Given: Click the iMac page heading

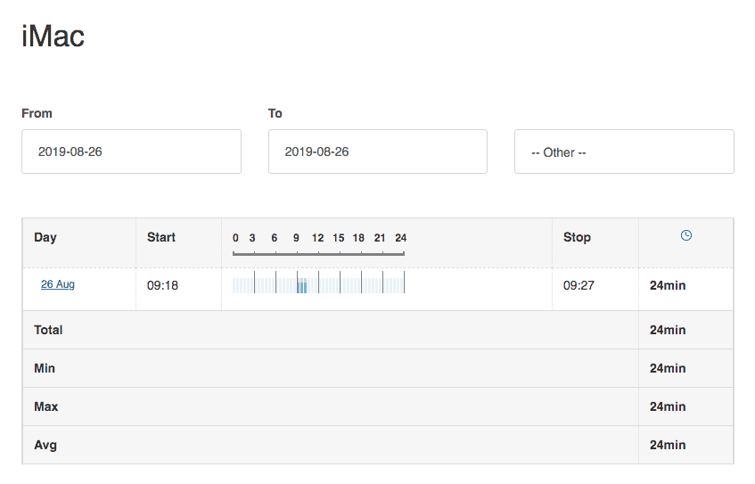Looking at the screenshot, I should 53,37.
